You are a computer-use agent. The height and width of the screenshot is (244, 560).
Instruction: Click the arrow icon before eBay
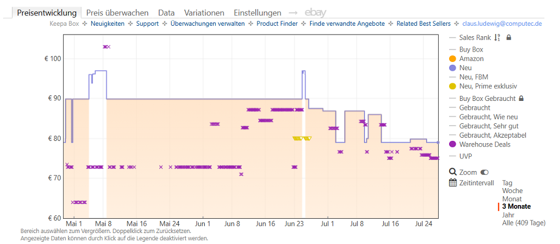(x=293, y=13)
